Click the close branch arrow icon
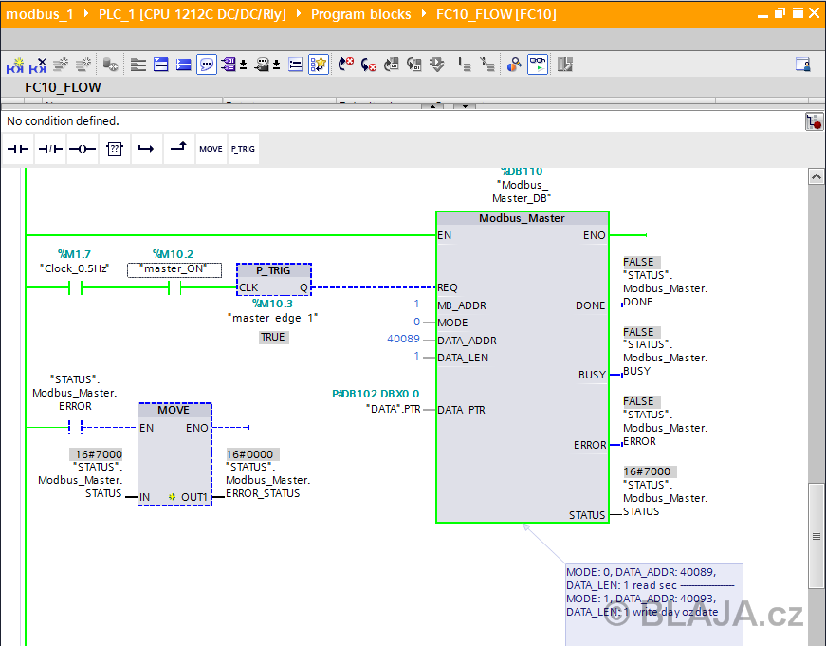 [178, 149]
